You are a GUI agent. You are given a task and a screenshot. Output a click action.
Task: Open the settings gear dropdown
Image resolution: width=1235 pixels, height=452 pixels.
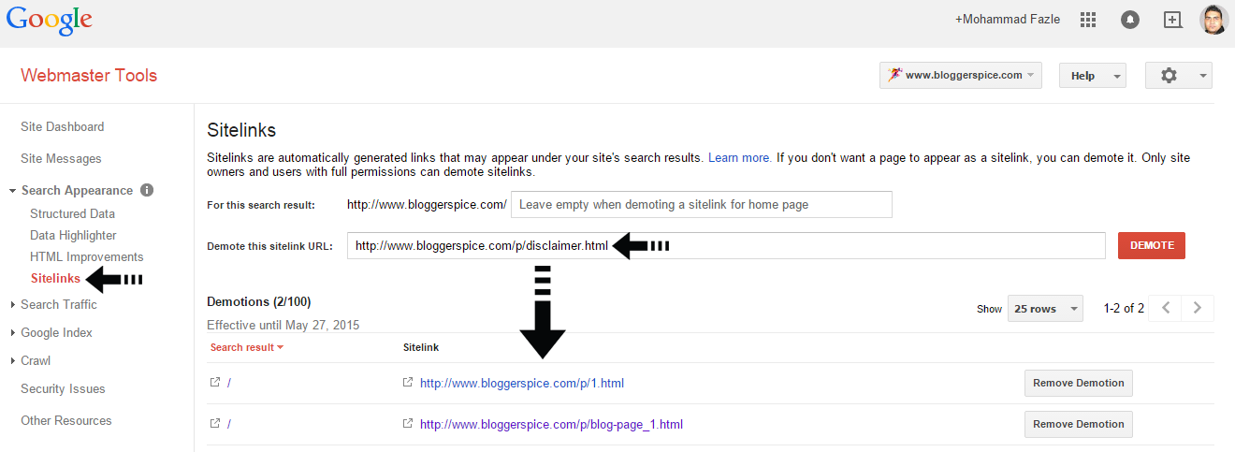click(1179, 76)
